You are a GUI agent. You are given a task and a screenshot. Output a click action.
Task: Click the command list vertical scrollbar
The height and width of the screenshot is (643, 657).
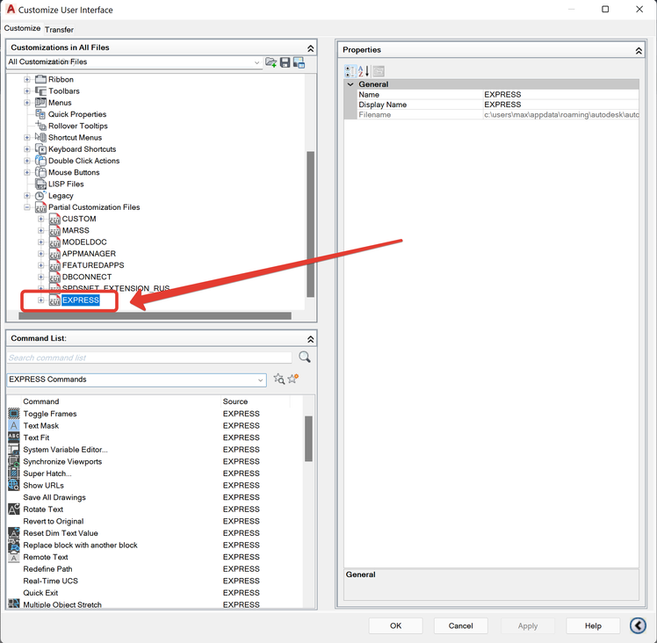tap(308, 438)
